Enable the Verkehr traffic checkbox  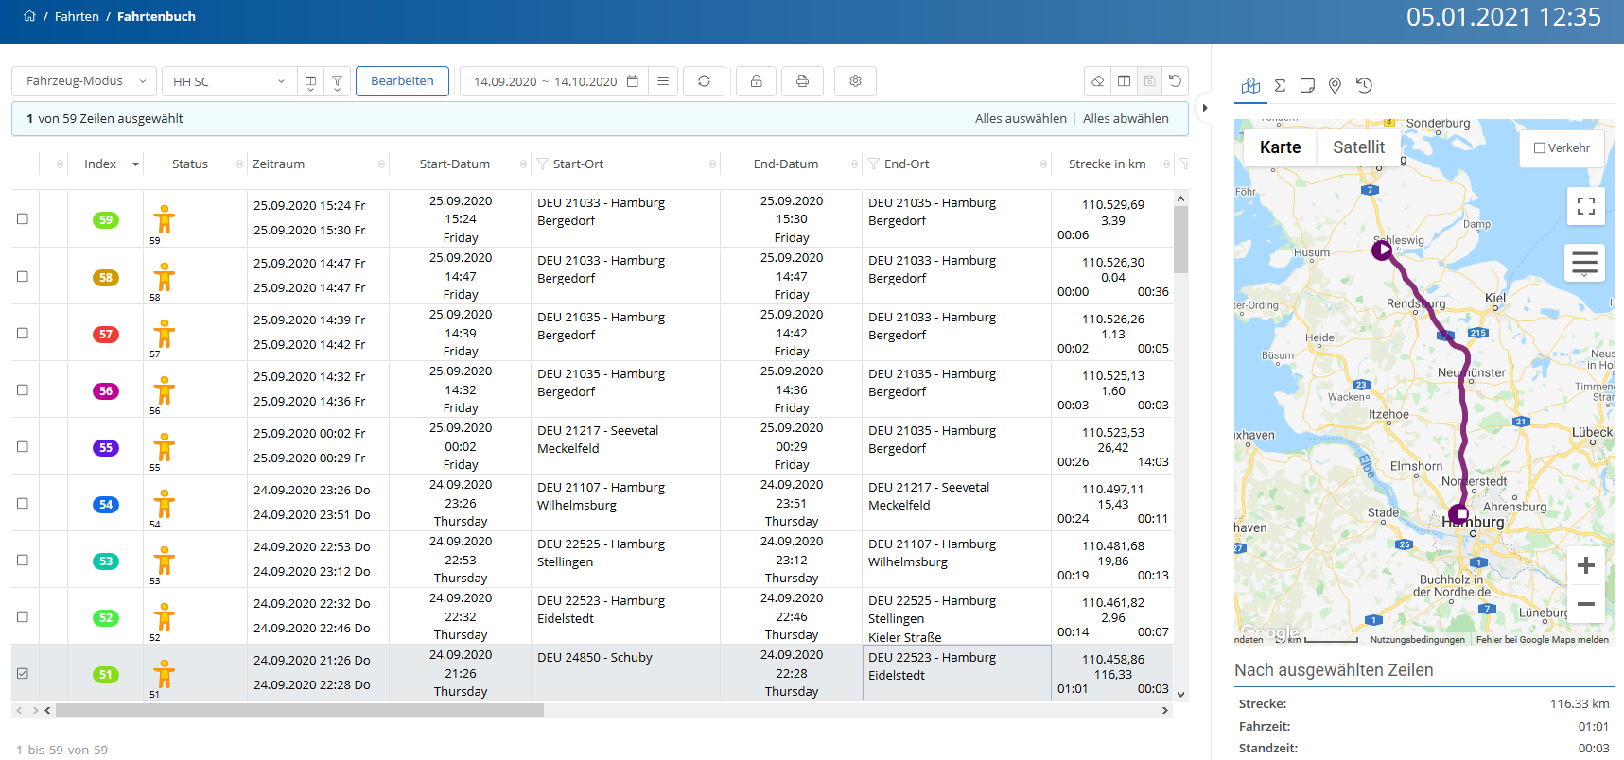point(1540,148)
